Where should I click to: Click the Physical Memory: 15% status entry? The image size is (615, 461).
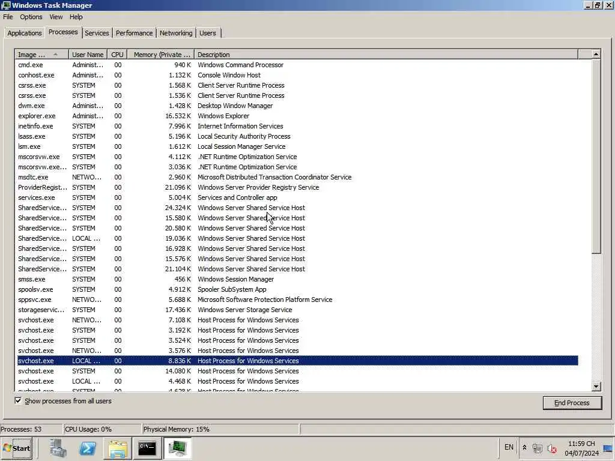pos(220,429)
